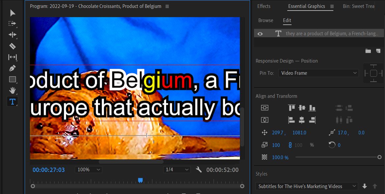Open the Pin To Video Frame dropdown
Screen dimensions: 385x194
319,73
